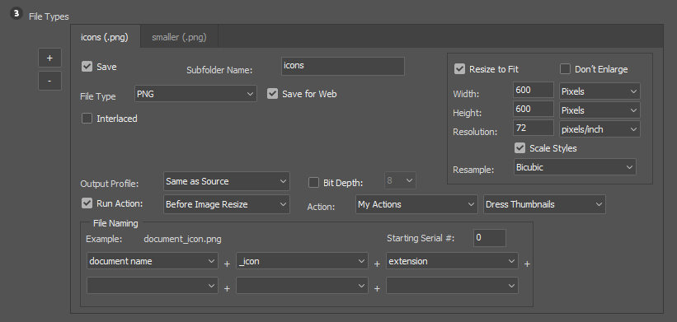This screenshot has width=677, height=322.
Task: Add a new file type with plus button
Action: 49,58
